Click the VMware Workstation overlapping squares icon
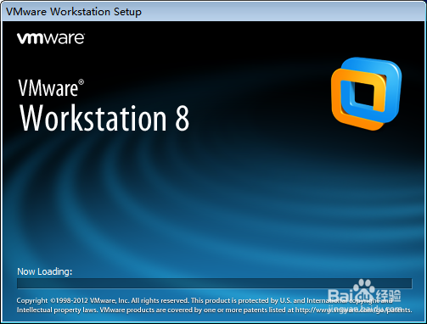This screenshot has height=324, width=427. coord(367,93)
